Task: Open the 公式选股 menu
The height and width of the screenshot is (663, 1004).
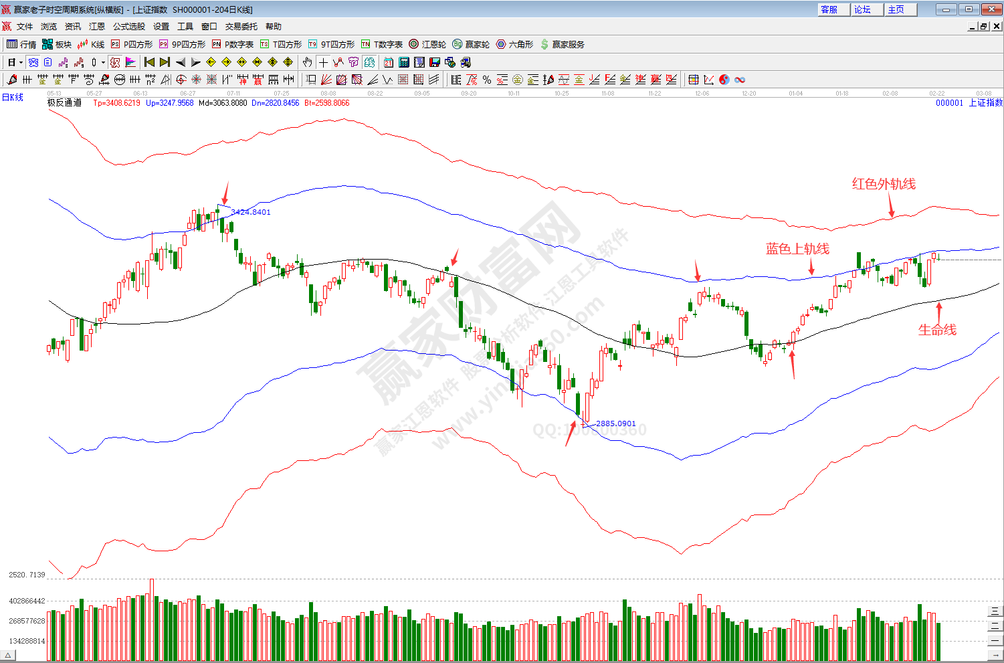Action: [x=129, y=27]
